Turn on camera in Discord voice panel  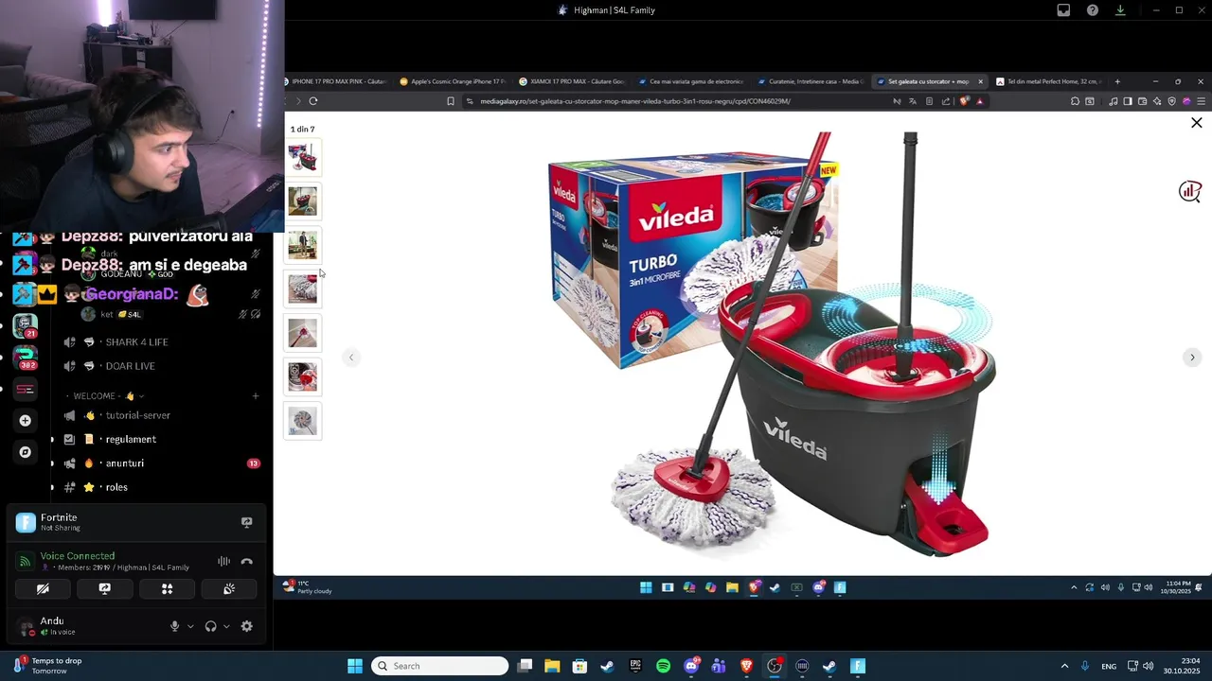coord(43,588)
